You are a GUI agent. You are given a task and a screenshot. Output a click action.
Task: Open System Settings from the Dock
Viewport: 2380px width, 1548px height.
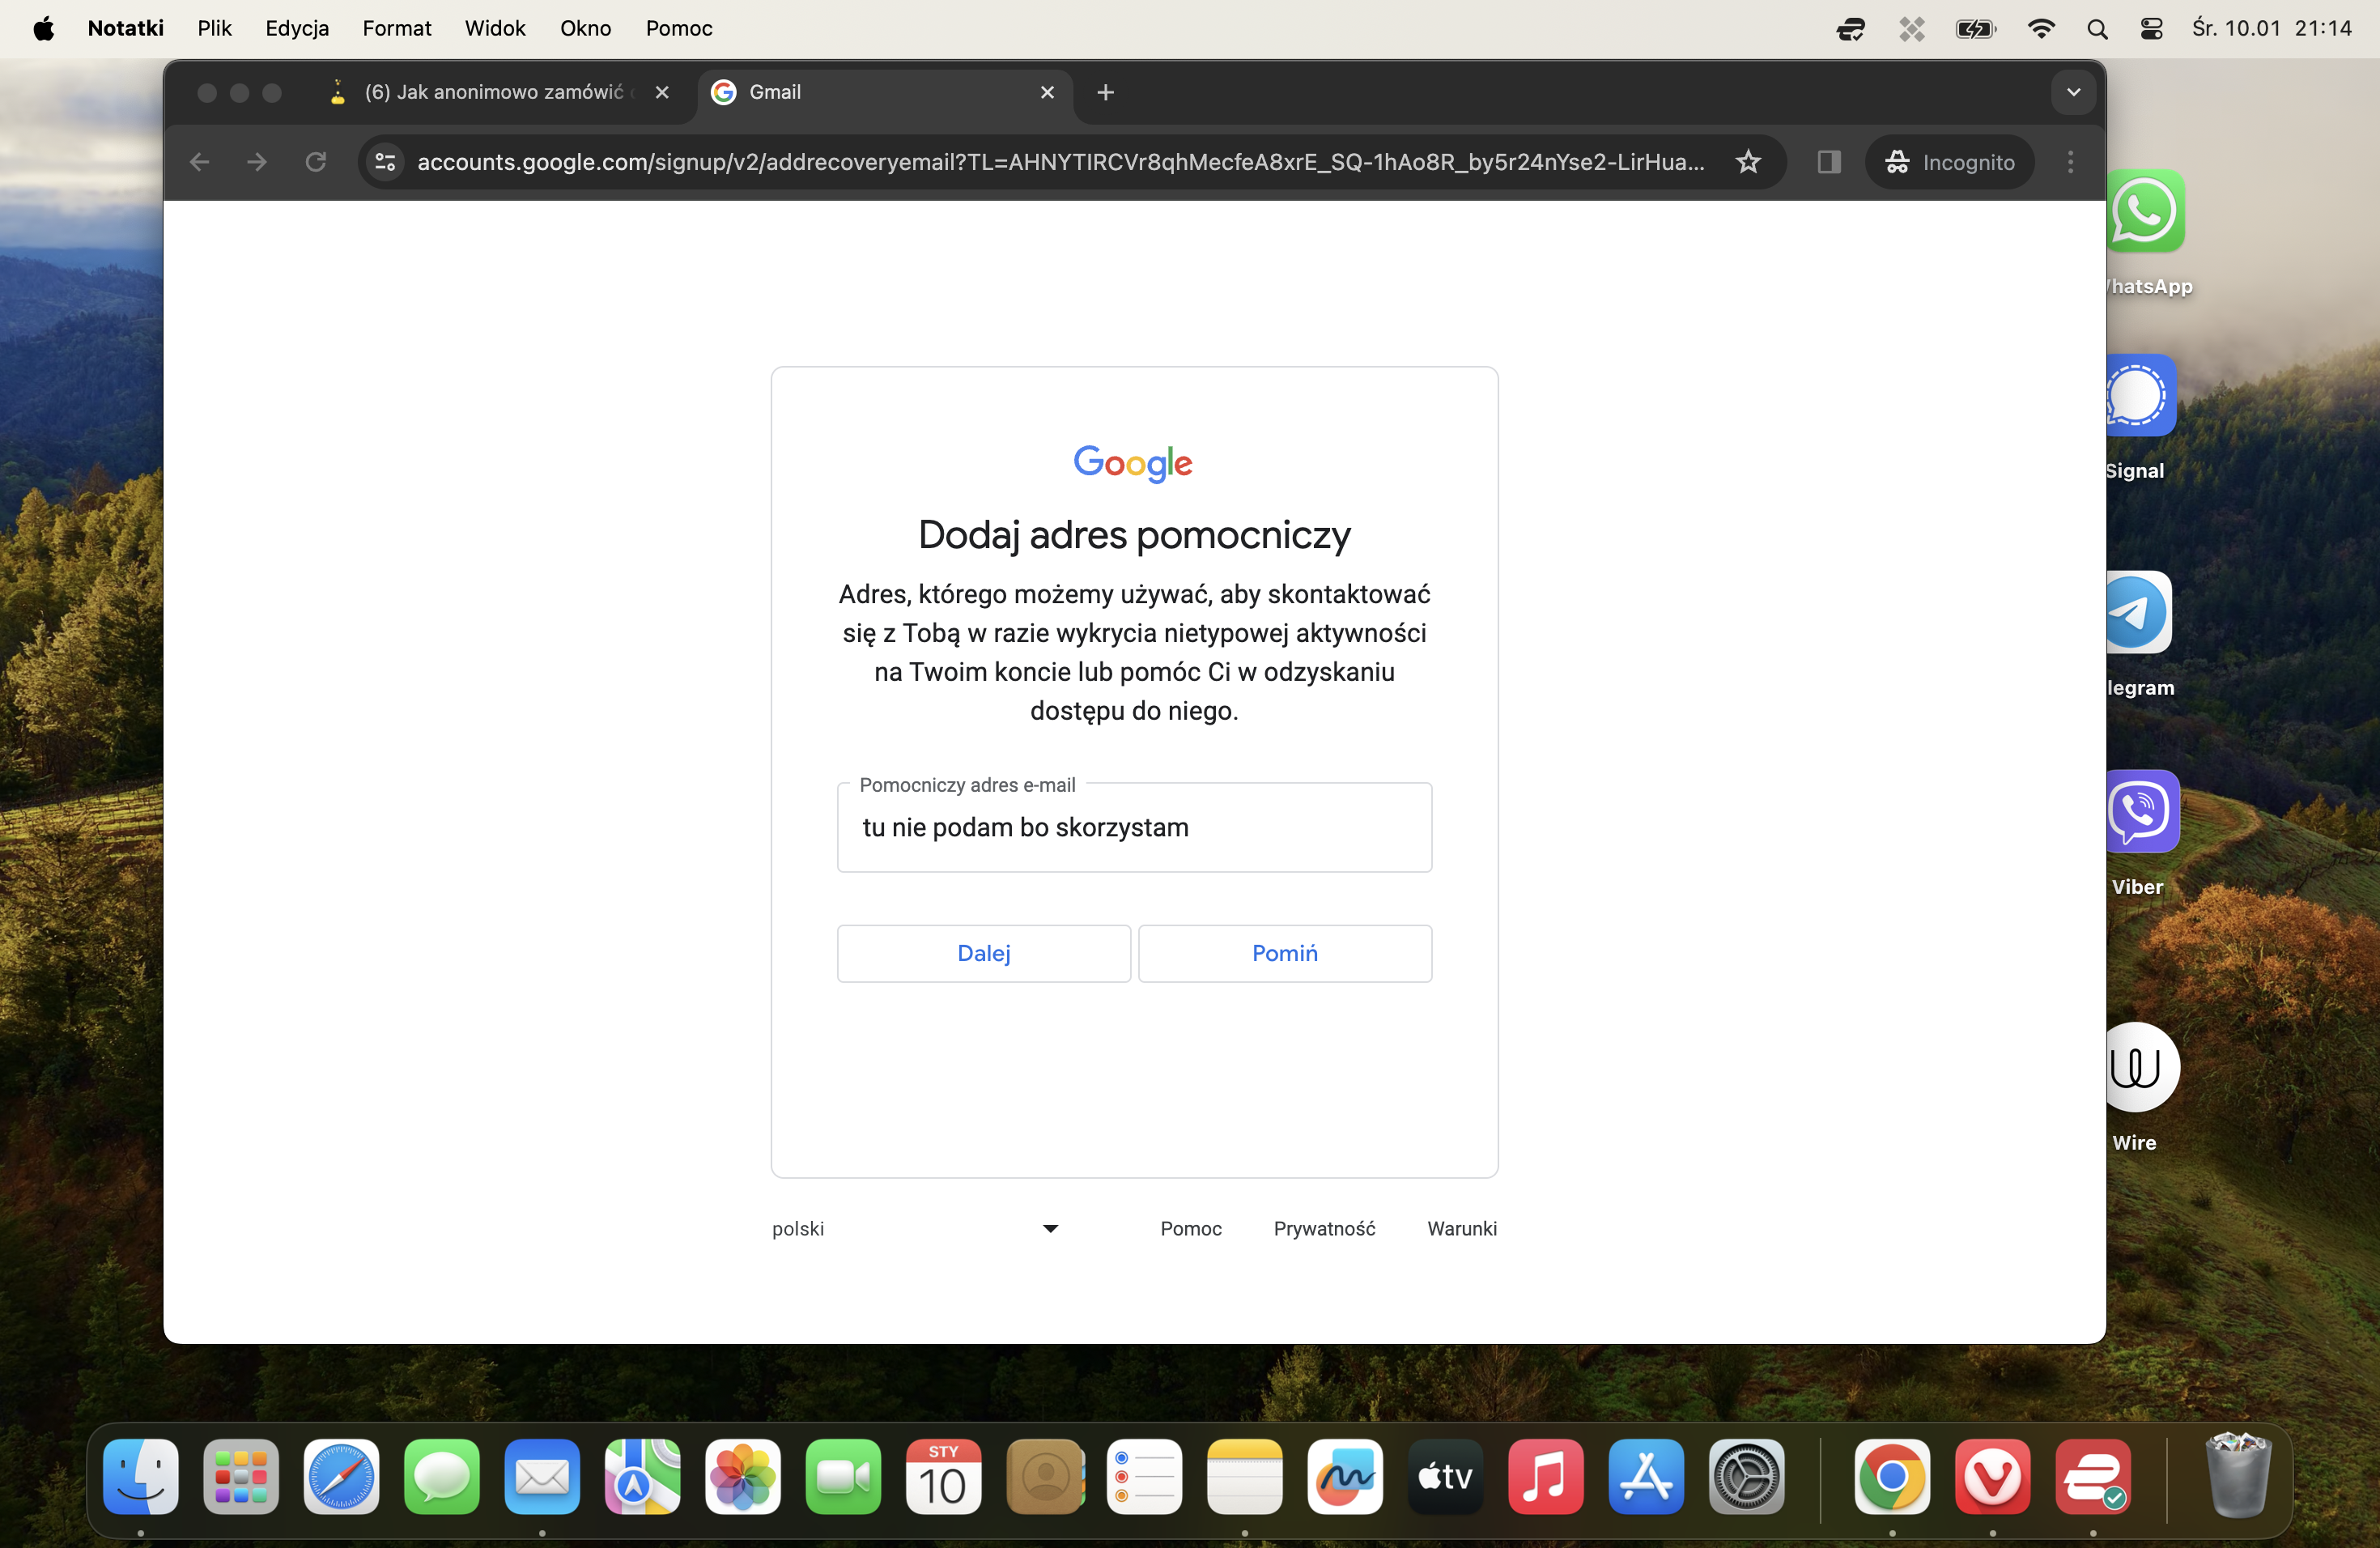tap(1746, 1476)
